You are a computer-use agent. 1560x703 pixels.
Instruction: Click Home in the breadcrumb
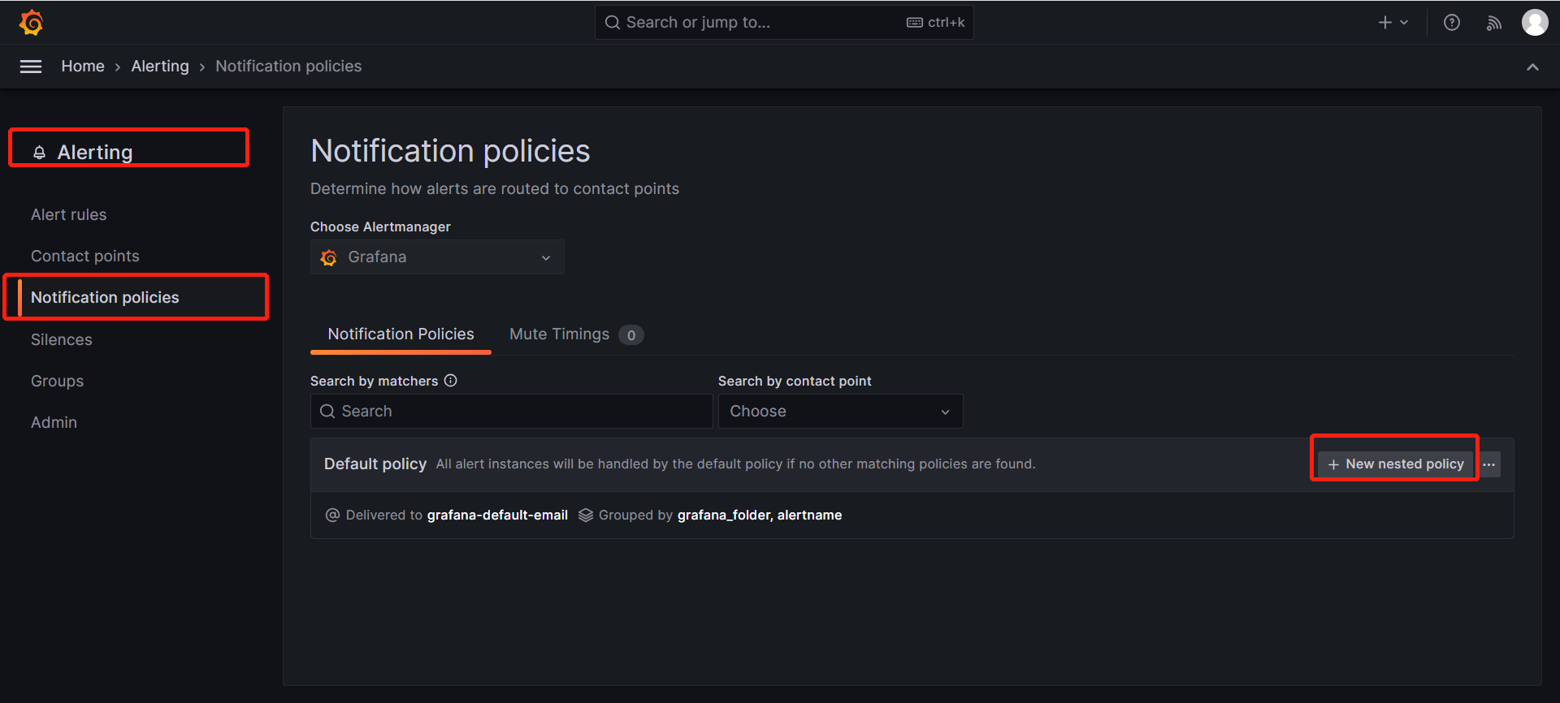pyautogui.click(x=83, y=67)
